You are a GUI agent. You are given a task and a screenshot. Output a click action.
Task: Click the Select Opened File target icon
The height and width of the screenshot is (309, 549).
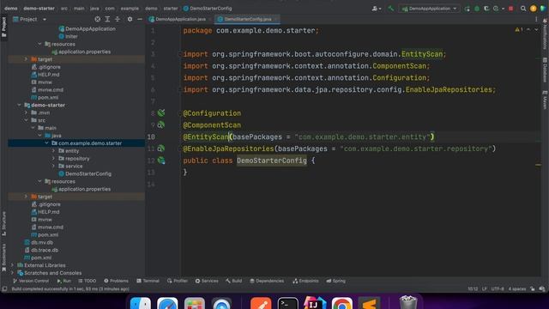97,19
